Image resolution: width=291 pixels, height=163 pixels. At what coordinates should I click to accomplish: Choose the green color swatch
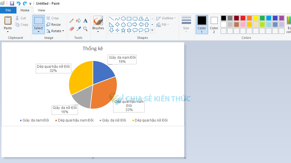(262, 18)
